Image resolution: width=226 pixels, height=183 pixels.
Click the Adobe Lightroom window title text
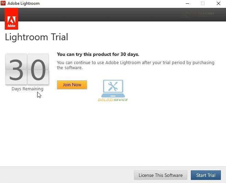(x=24, y=3)
